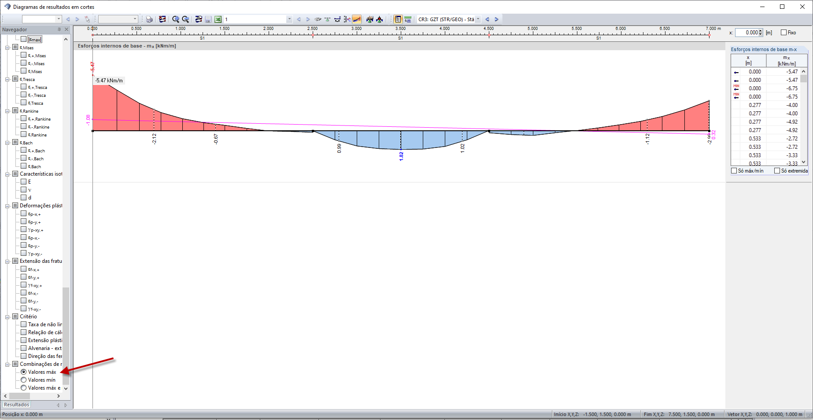
Task: Go to previous section with left arrow
Action: [299, 19]
